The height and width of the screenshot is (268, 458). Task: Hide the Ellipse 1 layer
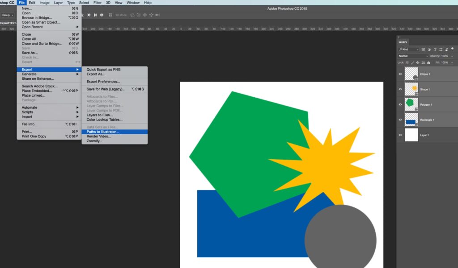[x=400, y=74]
